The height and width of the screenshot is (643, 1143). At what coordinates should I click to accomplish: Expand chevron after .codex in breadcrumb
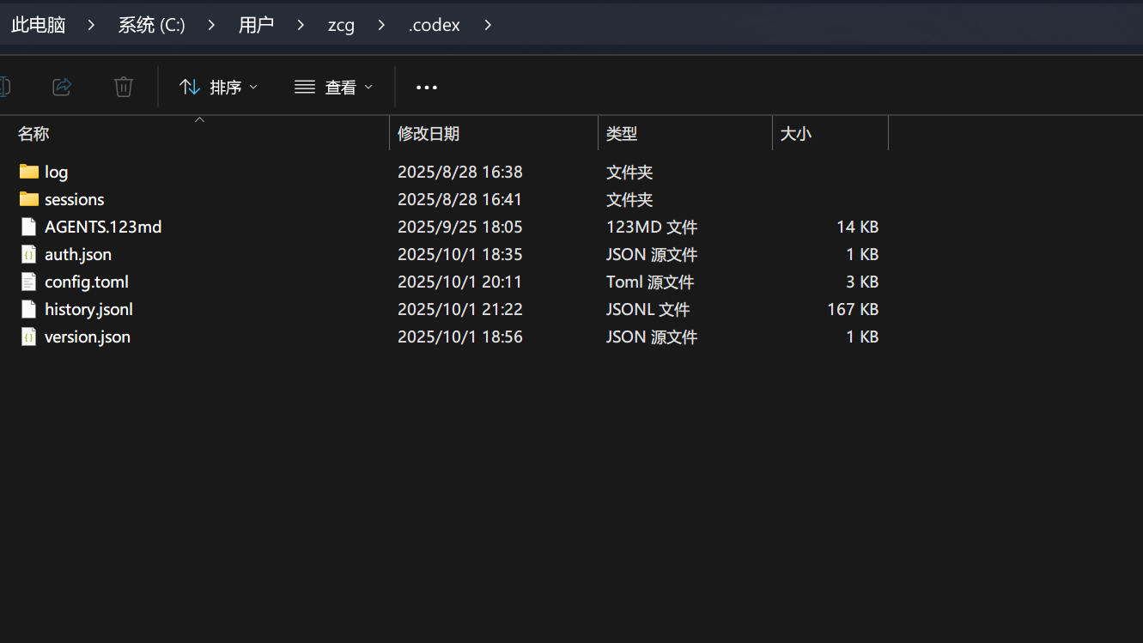[488, 25]
